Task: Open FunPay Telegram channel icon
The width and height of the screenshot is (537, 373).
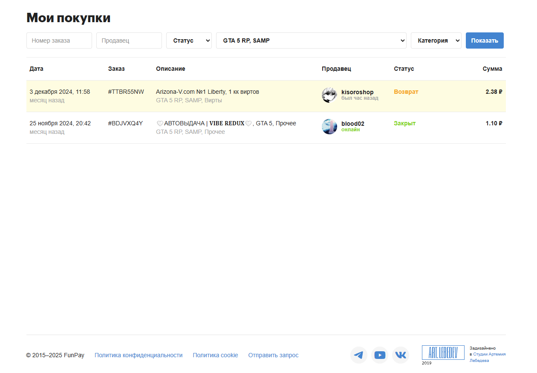Action: tap(359, 355)
